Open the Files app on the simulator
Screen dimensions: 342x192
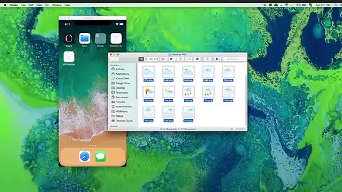click(x=85, y=38)
